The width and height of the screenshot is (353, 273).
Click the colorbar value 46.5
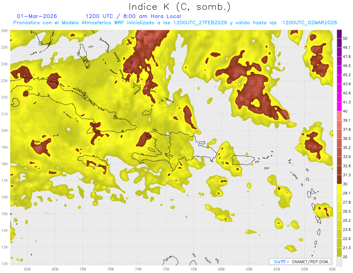(347, 66)
